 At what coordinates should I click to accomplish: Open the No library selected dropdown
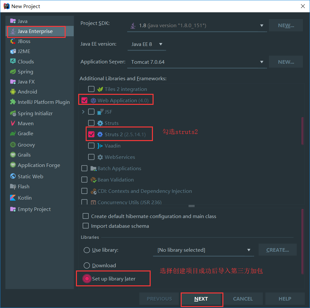coord(203,250)
